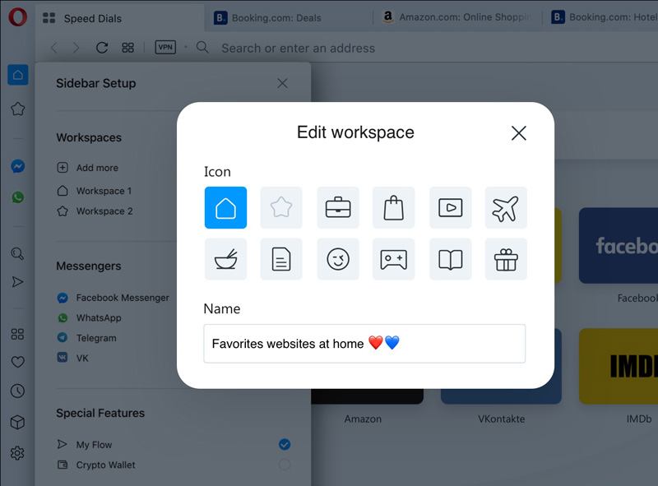Pick the open book workspace icon
658x486 pixels.
(x=450, y=259)
